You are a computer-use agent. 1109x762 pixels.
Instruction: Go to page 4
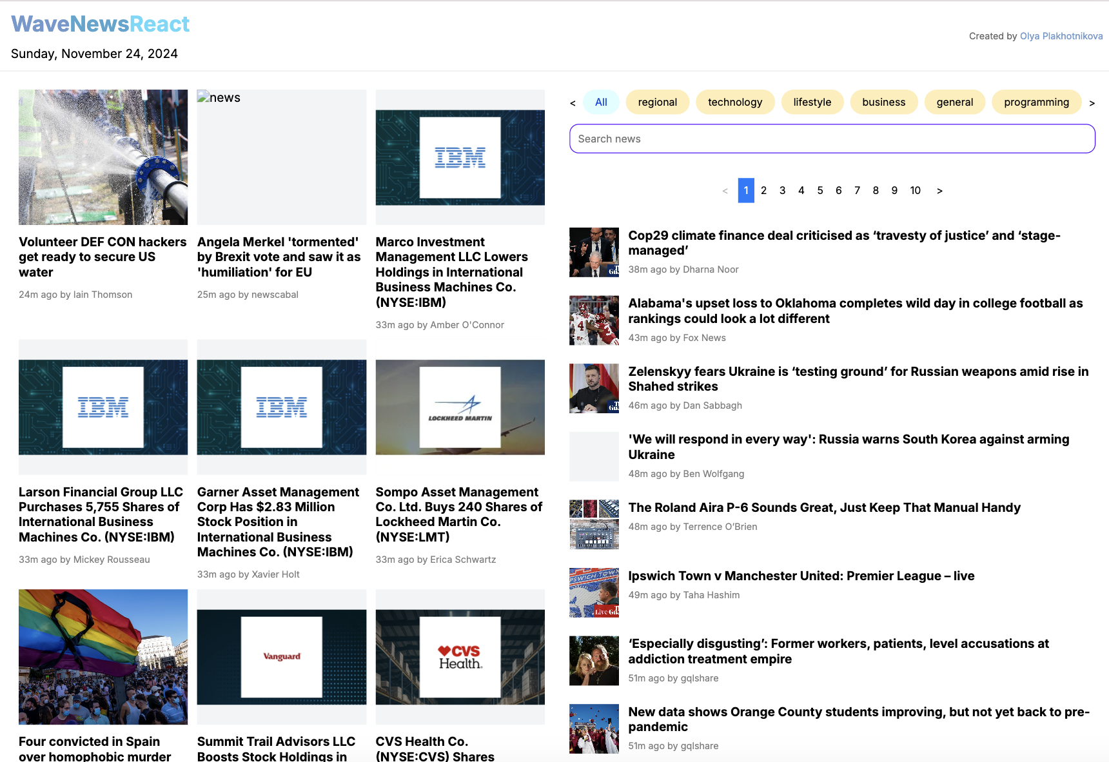801,190
